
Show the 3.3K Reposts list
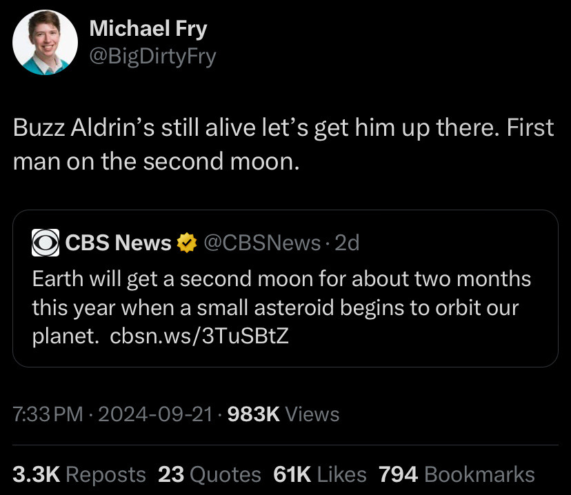click(79, 474)
